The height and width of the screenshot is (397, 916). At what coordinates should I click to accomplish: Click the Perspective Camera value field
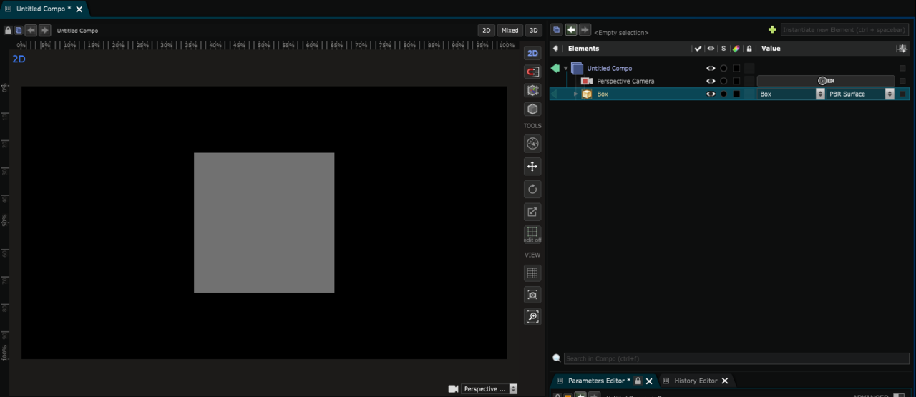[826, 82]
